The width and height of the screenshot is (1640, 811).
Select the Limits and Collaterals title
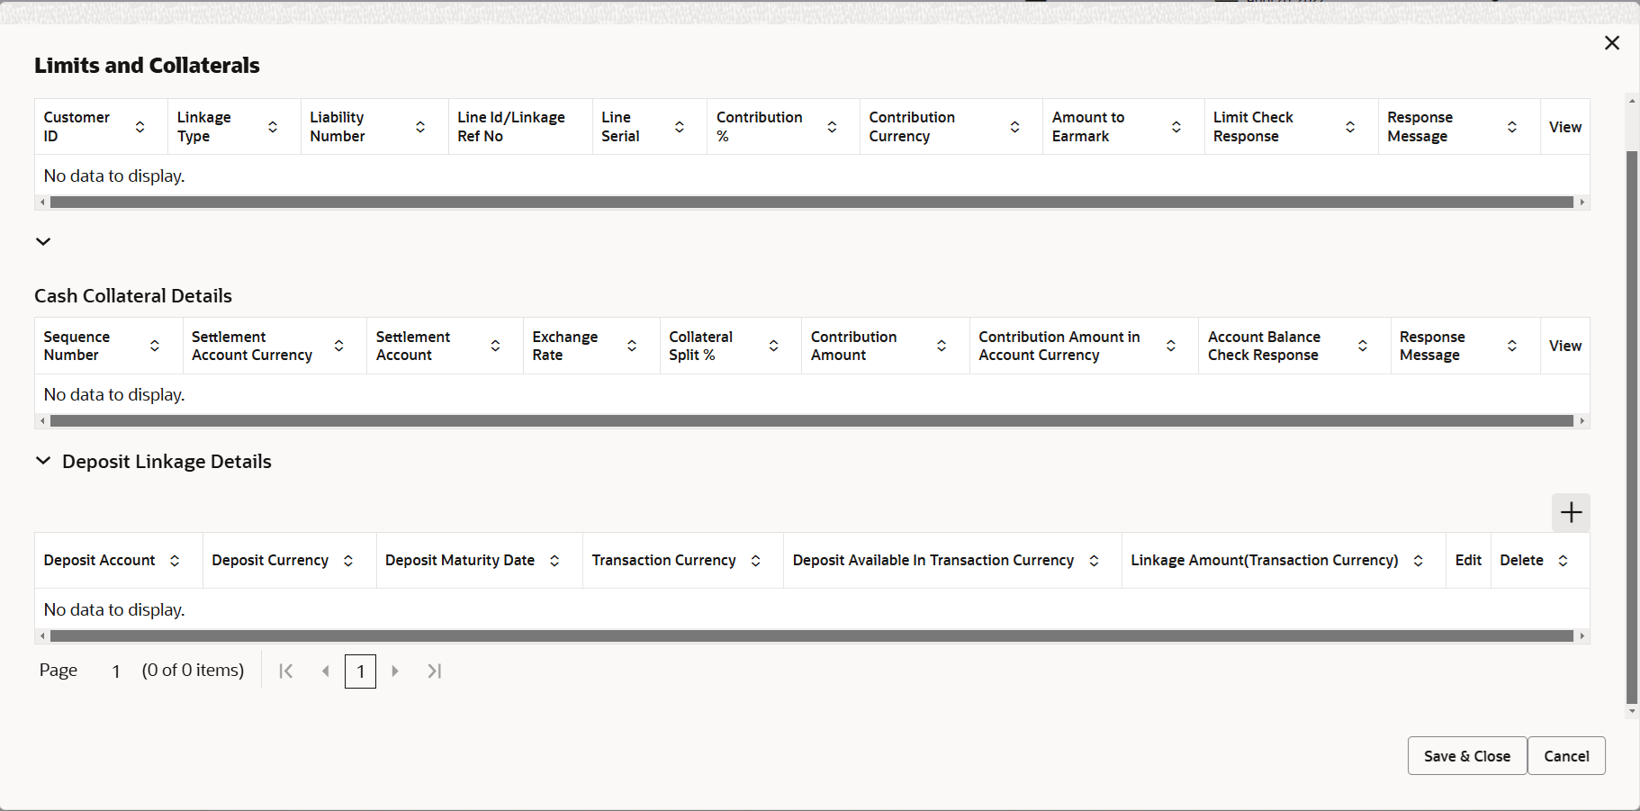147,65
